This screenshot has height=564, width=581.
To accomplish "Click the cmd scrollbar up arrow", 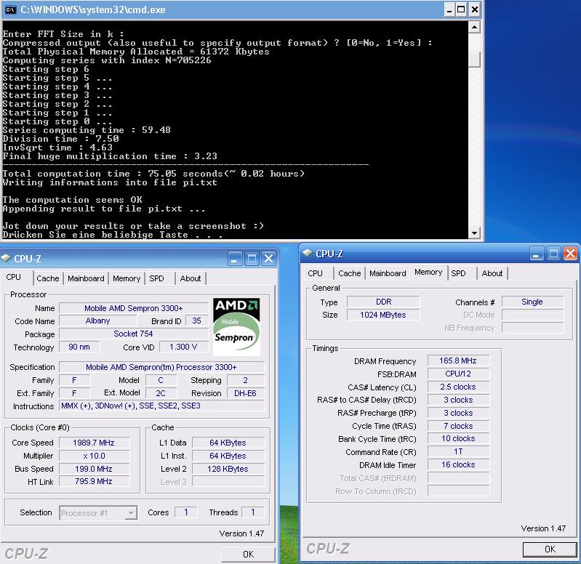I will point(474,27).
